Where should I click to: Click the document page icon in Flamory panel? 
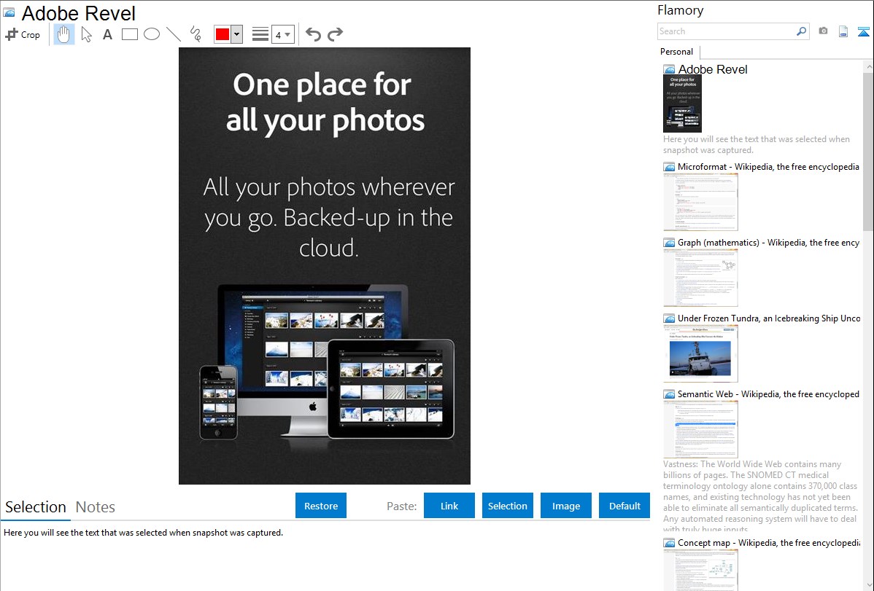pyautogui.click(x=843, y=31)
